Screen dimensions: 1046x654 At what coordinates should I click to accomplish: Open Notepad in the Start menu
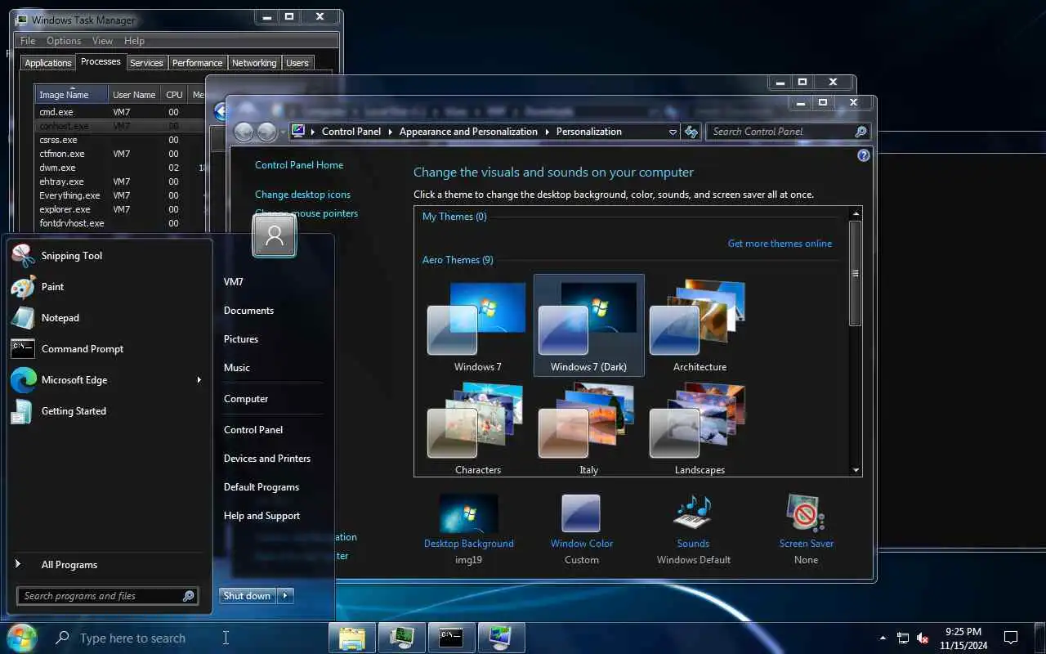[60, 318]
